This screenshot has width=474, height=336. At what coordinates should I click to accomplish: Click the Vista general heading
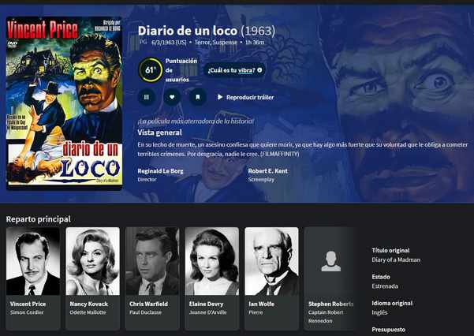click(159, 133)
